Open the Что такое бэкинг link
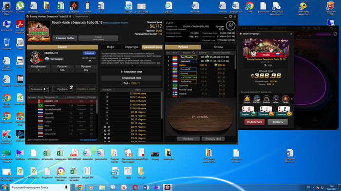Screen dimensions: 341x191 coord(89,140)
